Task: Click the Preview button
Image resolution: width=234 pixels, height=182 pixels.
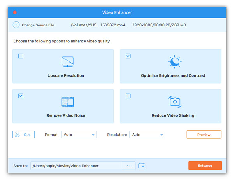Action: tap(204, 135)
